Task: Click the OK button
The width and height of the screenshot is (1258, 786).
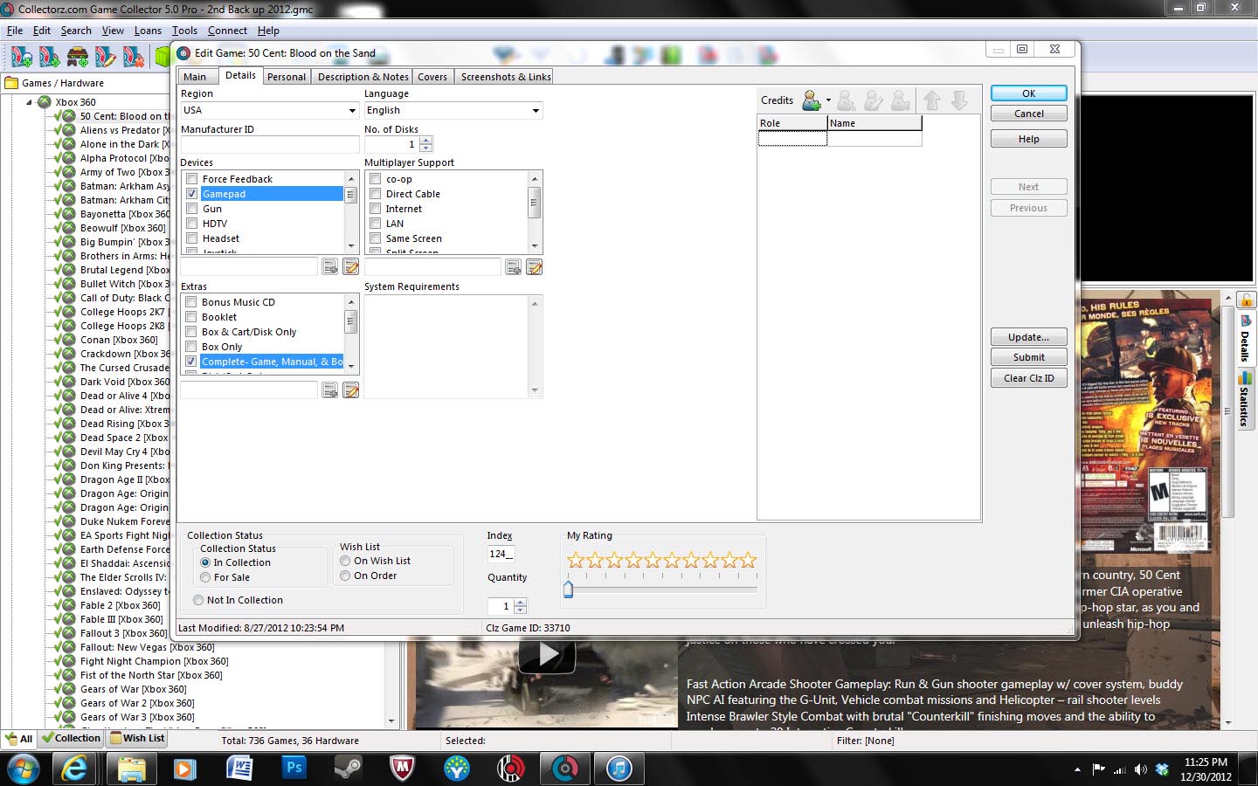Action: [1029, 93]
